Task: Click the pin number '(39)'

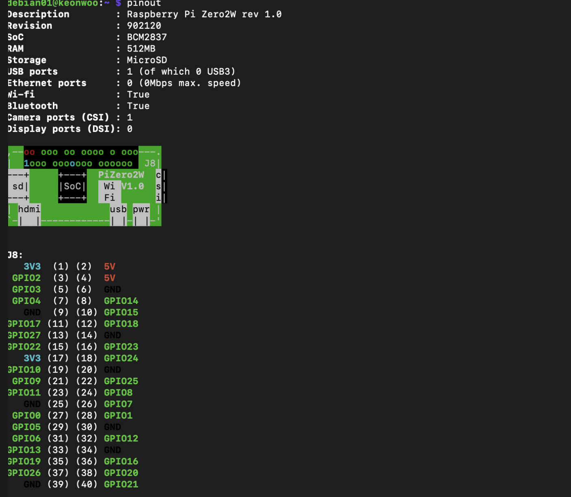Action: click(x=58, y=484)
